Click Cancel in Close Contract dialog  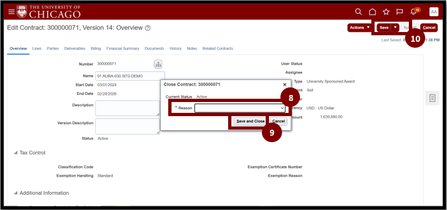tap(278, 122)
